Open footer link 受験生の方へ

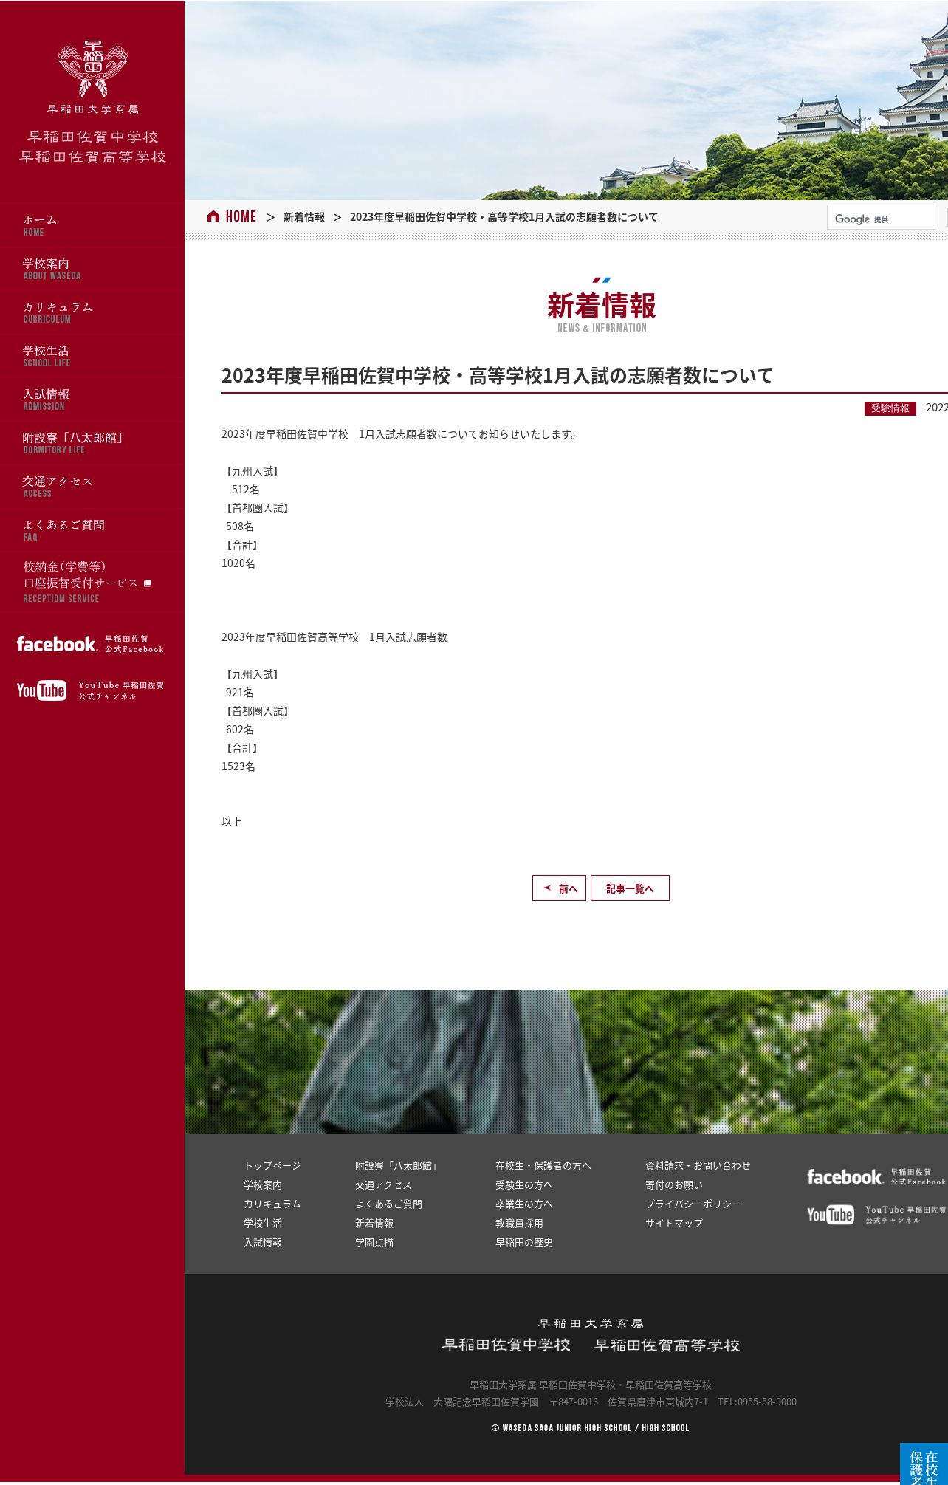[524, 1184]
